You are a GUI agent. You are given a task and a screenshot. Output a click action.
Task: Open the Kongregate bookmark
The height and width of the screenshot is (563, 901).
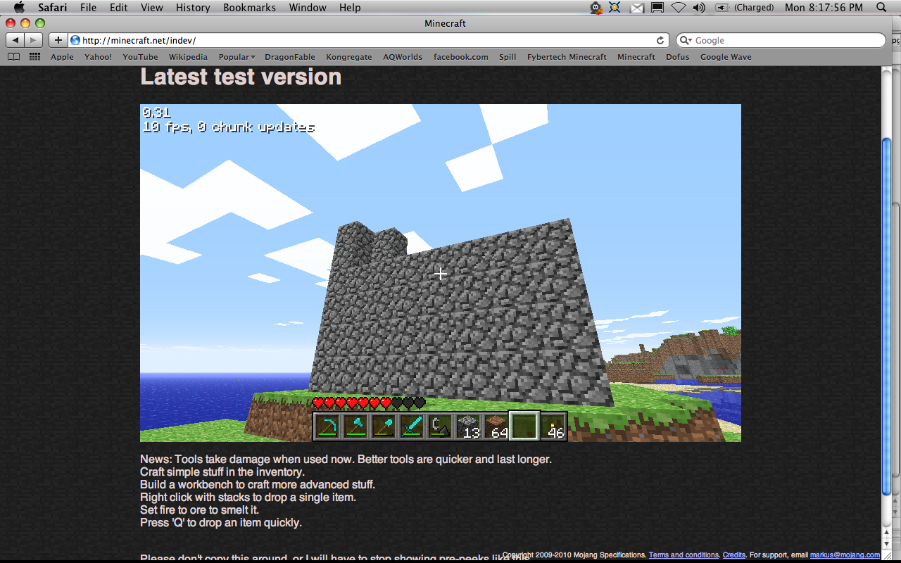(349, 57)
